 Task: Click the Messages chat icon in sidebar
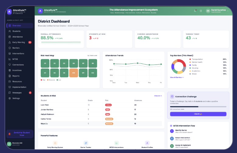pyautogui.click(x=10, y=93)
